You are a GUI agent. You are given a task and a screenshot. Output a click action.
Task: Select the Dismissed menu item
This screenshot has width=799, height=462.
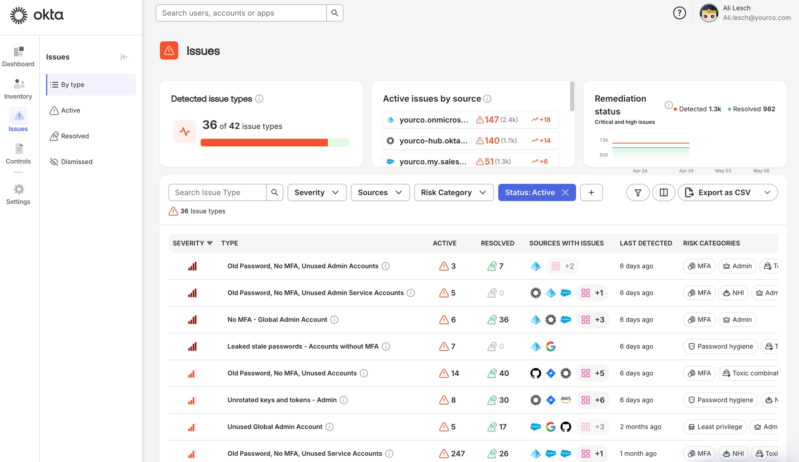point(76,162)
